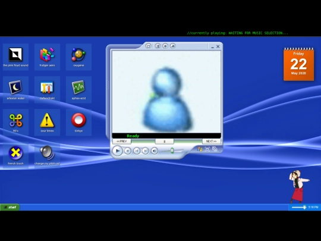321x241 pixels.
Task: Open the 'change my pitch up!' speaker icon
Action: point(47,155)
